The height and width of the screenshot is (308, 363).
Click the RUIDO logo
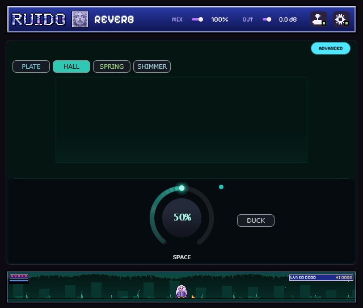pos(39,19)
